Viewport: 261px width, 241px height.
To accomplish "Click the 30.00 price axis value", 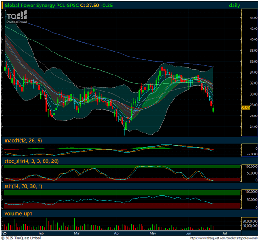I will 254,94.
